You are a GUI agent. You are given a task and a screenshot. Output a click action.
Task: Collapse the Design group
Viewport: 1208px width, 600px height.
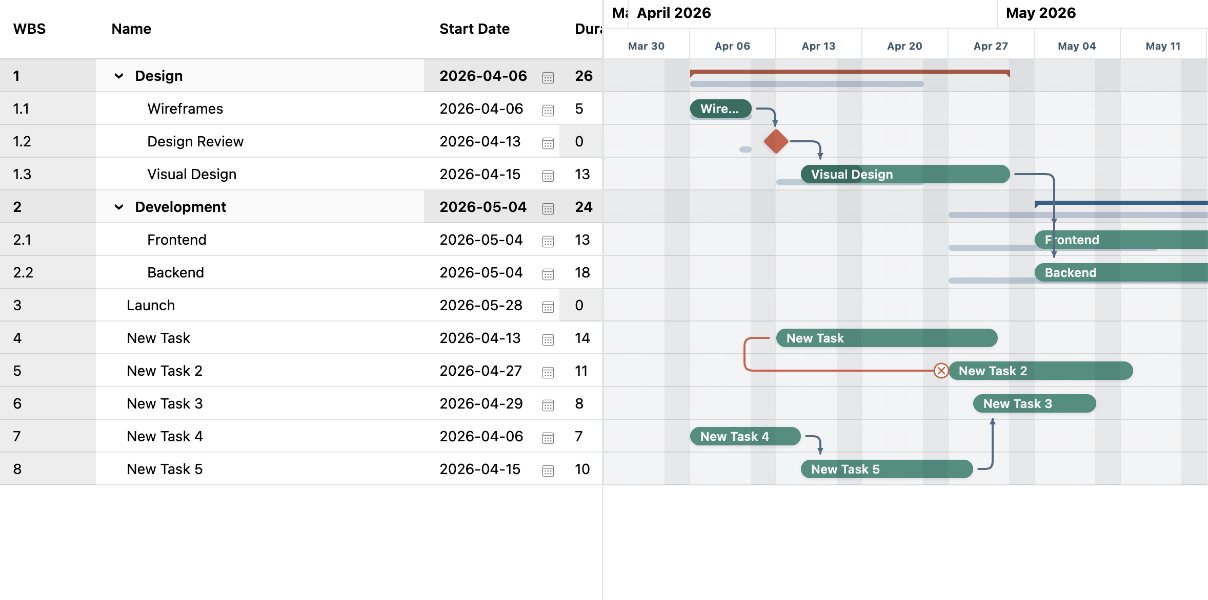119,76
